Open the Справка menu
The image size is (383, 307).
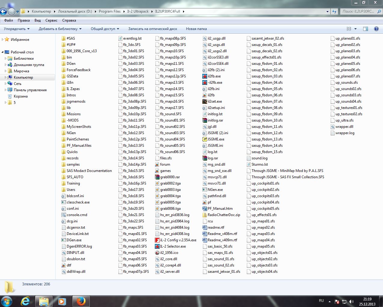pos(69,20)
